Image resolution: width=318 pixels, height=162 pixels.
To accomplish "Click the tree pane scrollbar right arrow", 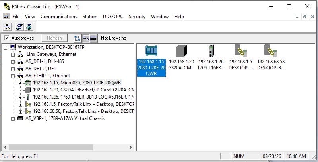I will (x=131, y=147).
